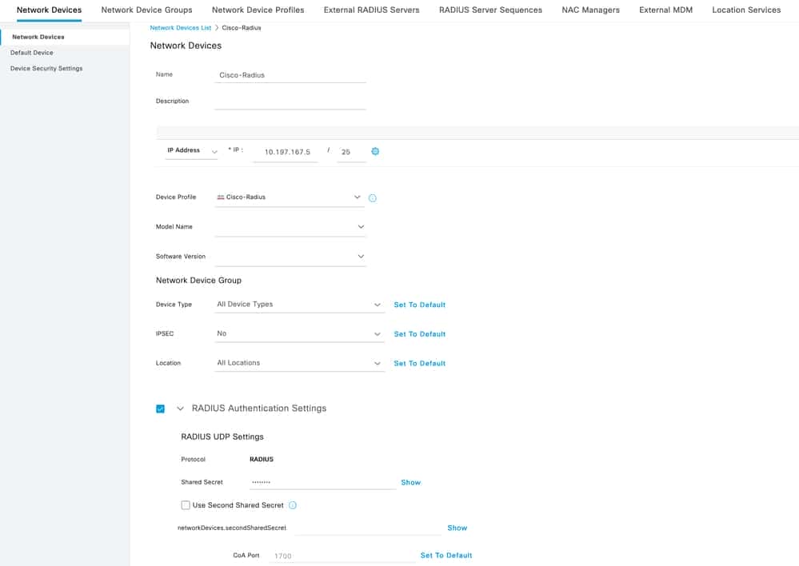Screen dimensions: 799x566
Task: Click the RADIUS UDP Settings heading
Action: click(222, 436)
